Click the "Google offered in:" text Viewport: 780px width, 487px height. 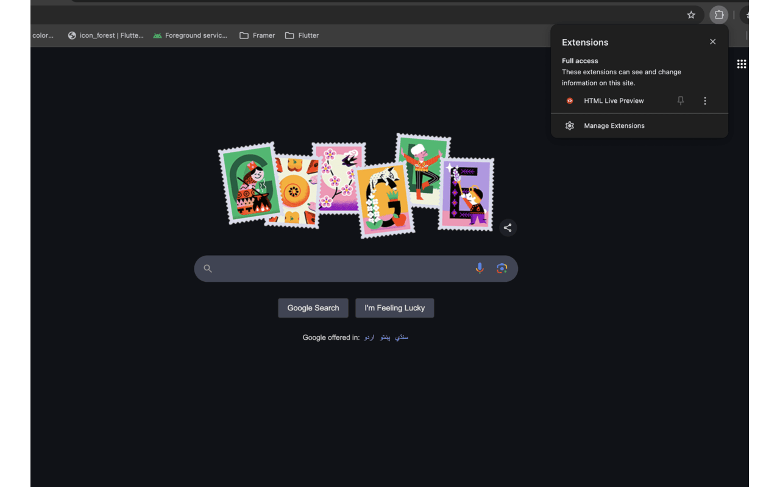pyautogui.click(x=331, y=337)
